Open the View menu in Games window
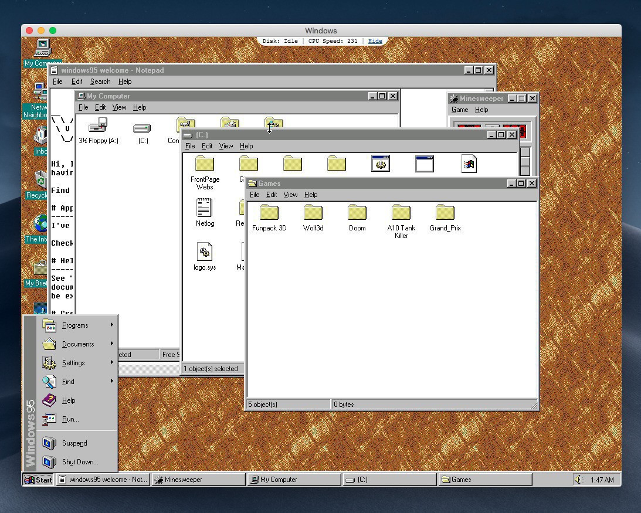 pyautogui.click(x=290, y=195)
